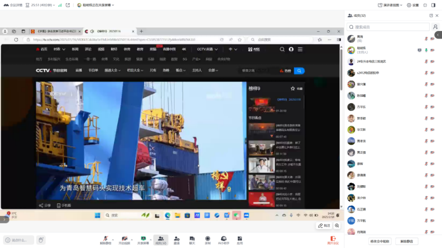Start recording with the 录制 icon
This screenshot has height=248, width=442.
pyautogui.click(x=208, y=240)
